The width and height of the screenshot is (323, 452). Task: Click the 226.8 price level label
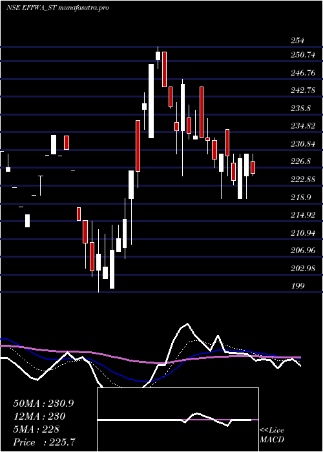pyautogui.click(x=300, y=161)
